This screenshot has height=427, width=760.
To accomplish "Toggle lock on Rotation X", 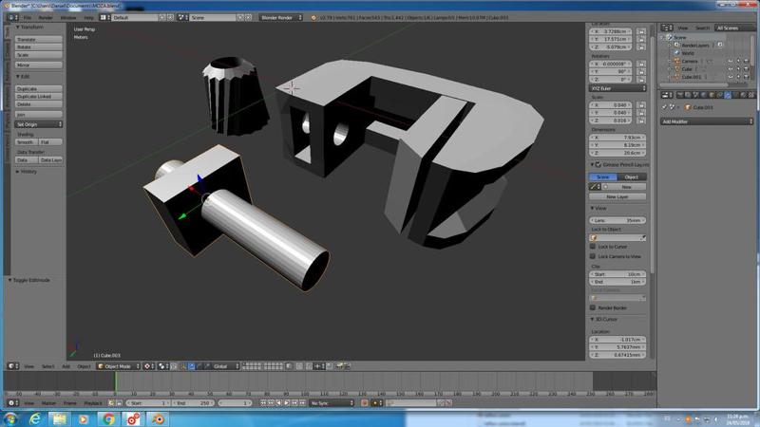I will pos(641,64).
